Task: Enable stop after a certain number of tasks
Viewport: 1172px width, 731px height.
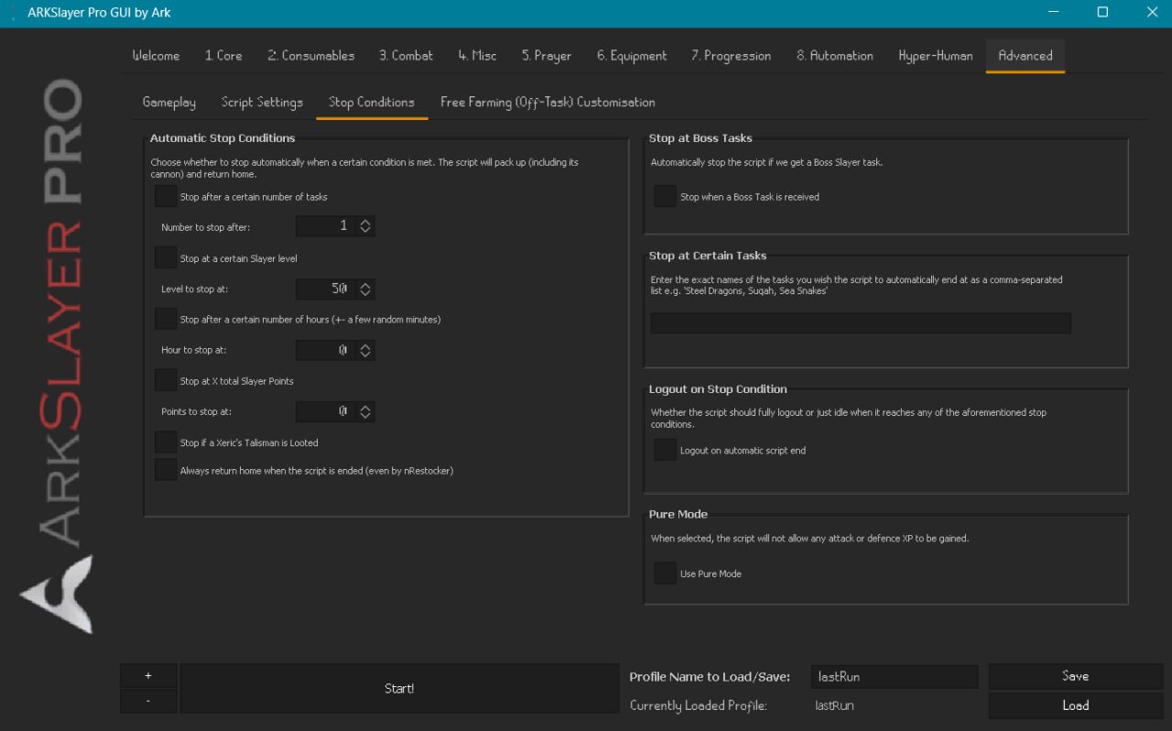Action: click(166, 197)
